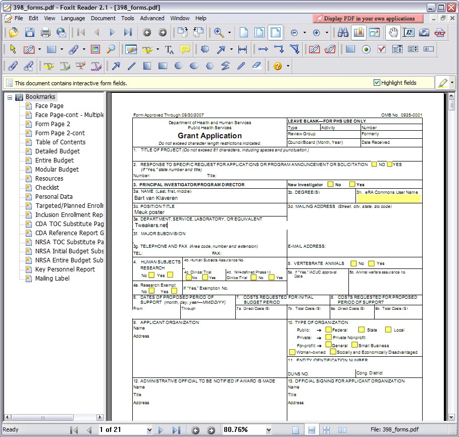Open the Detailed Budget bookmark
459x437 pixels.
point(57,151)
